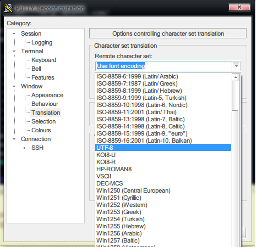This screenshot has height=247, width=257.
Task: Open the Remote character set dropdown arrow
Action: [x=236, y=66]
